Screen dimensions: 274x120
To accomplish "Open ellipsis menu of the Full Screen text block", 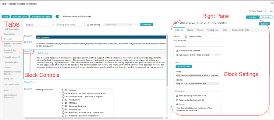I will (x=34, y=51).
